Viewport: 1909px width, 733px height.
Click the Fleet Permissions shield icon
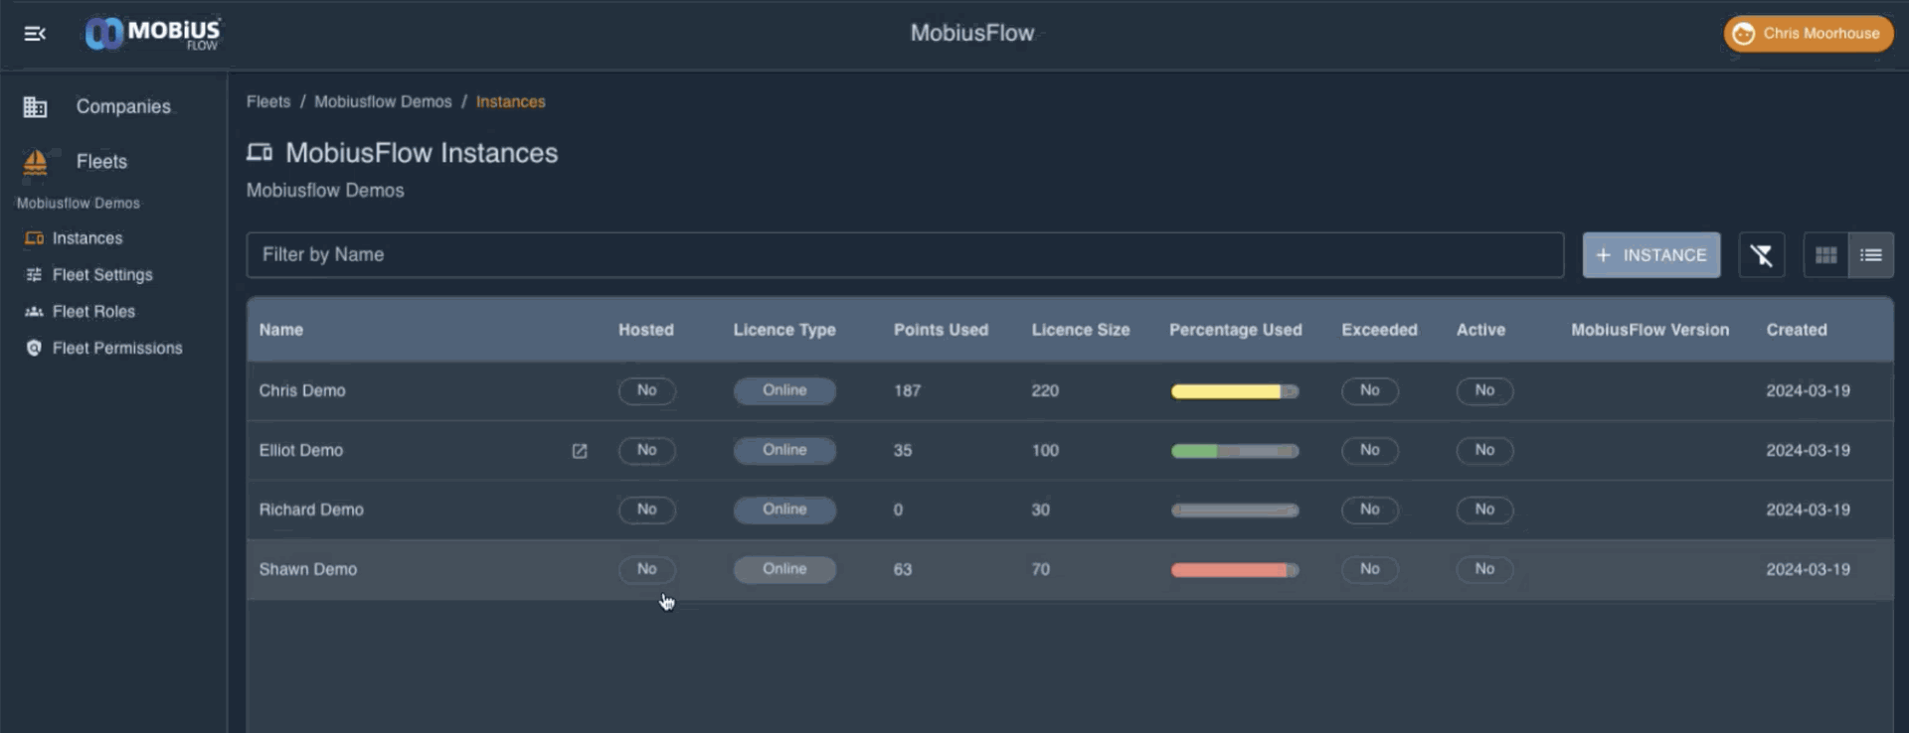[x=34, y=348]
